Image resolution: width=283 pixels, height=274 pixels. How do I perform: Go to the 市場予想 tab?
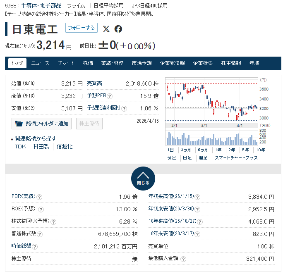click(x=141, y=63)
